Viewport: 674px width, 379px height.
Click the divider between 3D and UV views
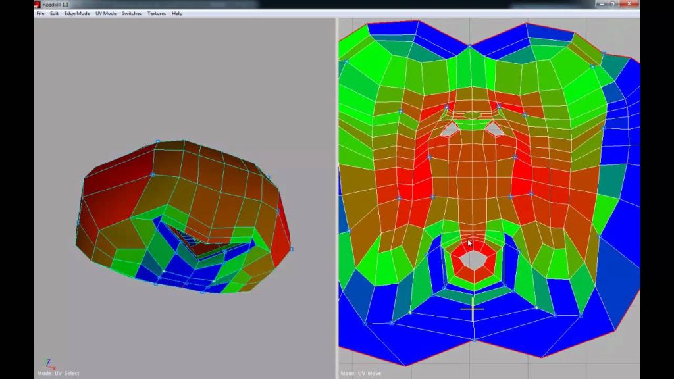pyautogui.click(x=336, y=198)
